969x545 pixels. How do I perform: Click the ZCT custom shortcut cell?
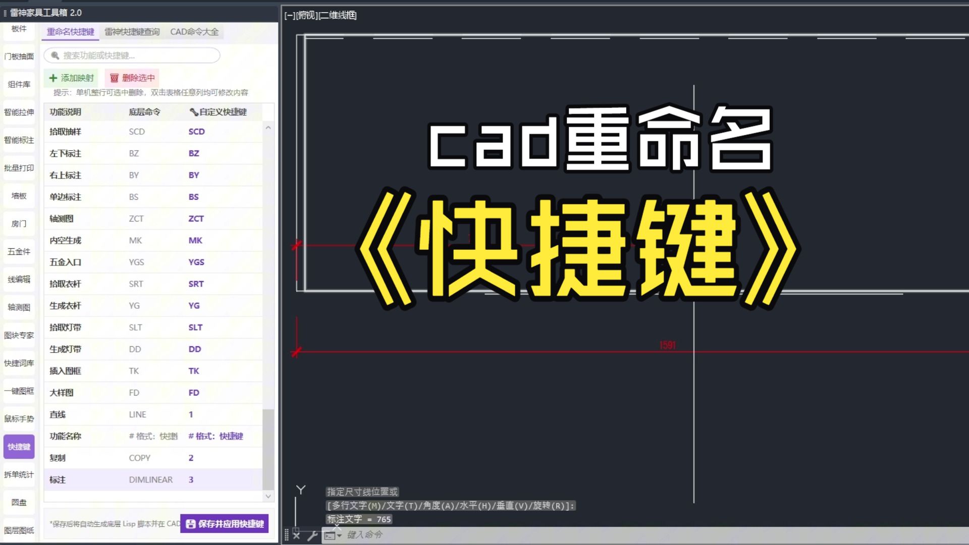coord(196,219)
